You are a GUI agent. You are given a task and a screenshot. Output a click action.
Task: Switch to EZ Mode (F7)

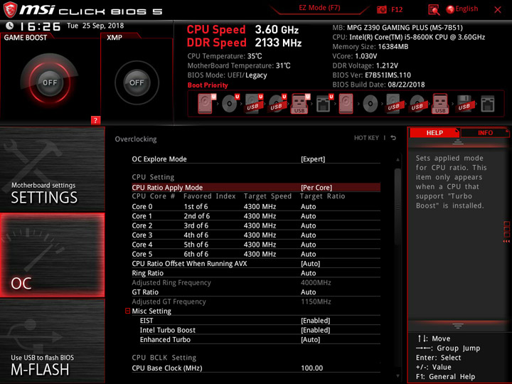tap(320, 8)
